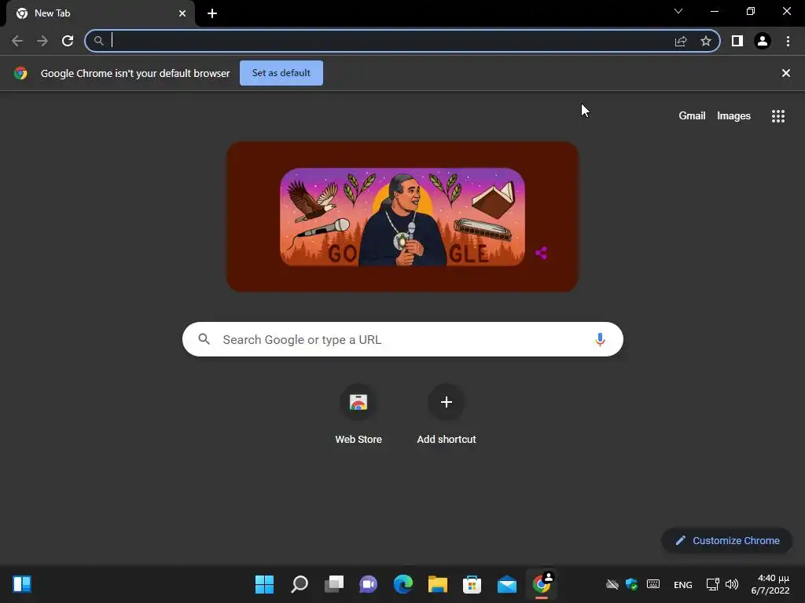This screenshot has width=805, height=603.
Task: Start voice search with the microphone
Action: click(x=600, y=339)
